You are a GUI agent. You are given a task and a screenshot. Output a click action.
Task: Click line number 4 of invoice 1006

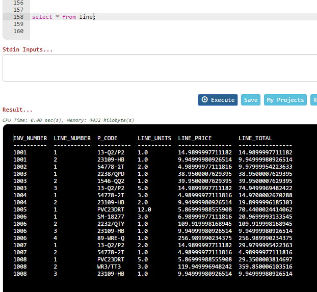(56, 238)
